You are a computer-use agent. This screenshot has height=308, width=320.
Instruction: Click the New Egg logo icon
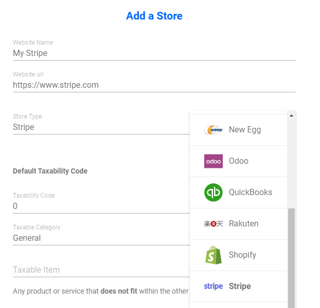[214, 130]
